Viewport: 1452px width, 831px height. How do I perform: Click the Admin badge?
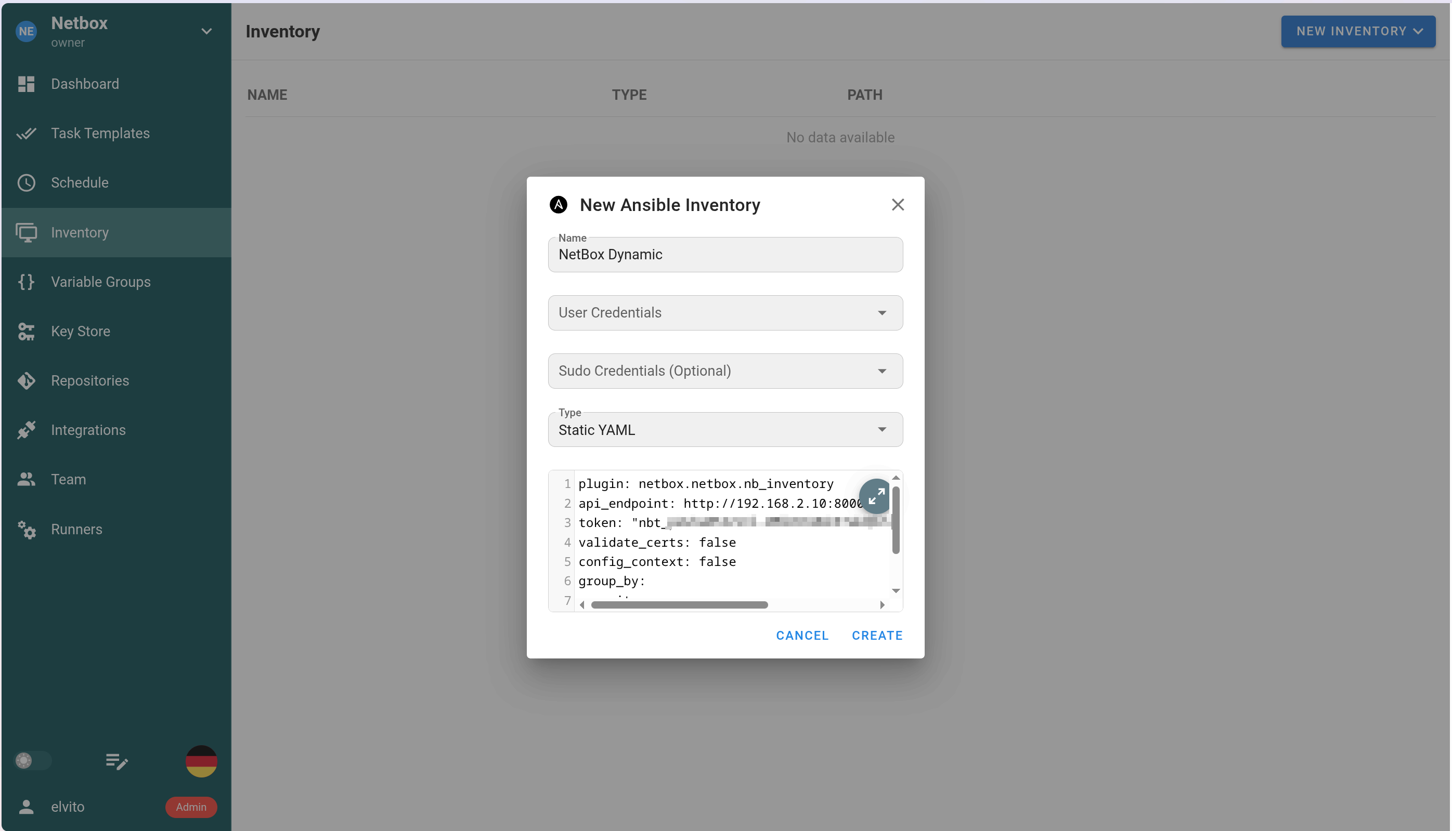191,807
